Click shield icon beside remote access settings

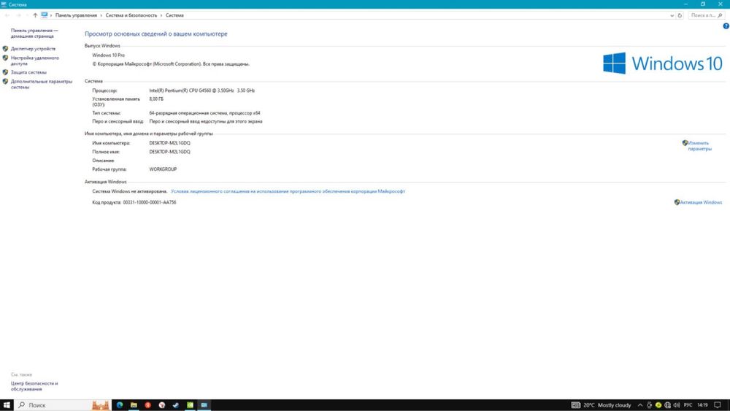pos(6,58)
